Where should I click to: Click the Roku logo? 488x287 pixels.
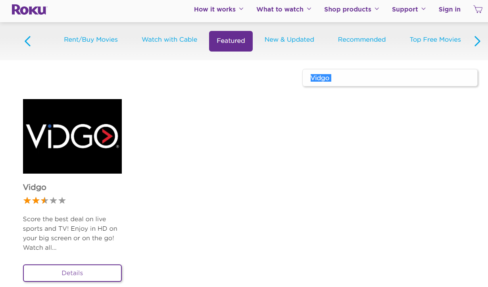click(x=29, y=9)
